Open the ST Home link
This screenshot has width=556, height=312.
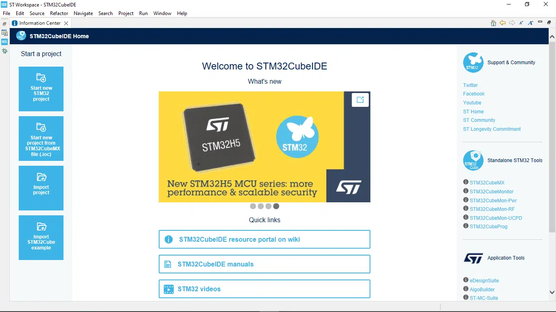pyautogui.click(x=473, y=112)
